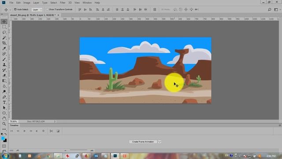
Task: Toggle the timeline audio mute button
Action: coord(37,131)
